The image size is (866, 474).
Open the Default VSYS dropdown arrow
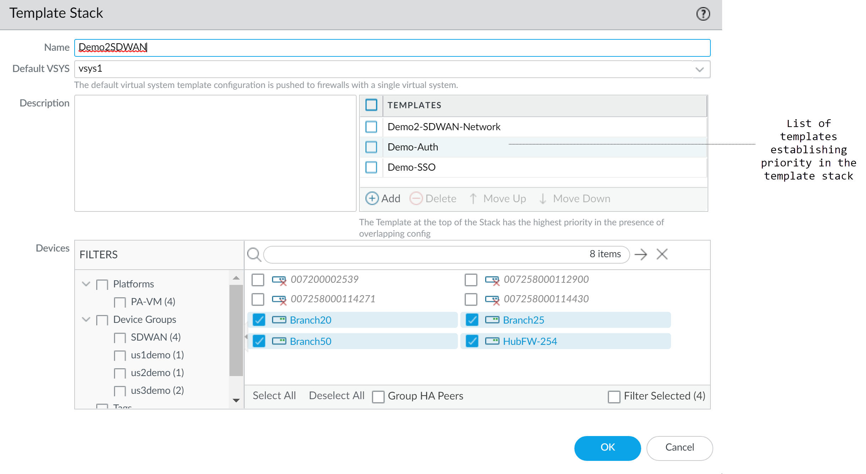click(699, 69)
